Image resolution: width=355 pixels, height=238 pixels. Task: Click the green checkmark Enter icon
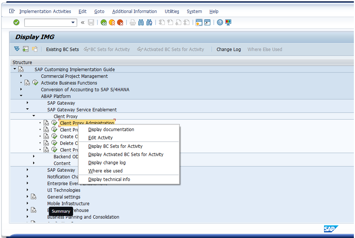pyautogui.click(x=16, y=22)
